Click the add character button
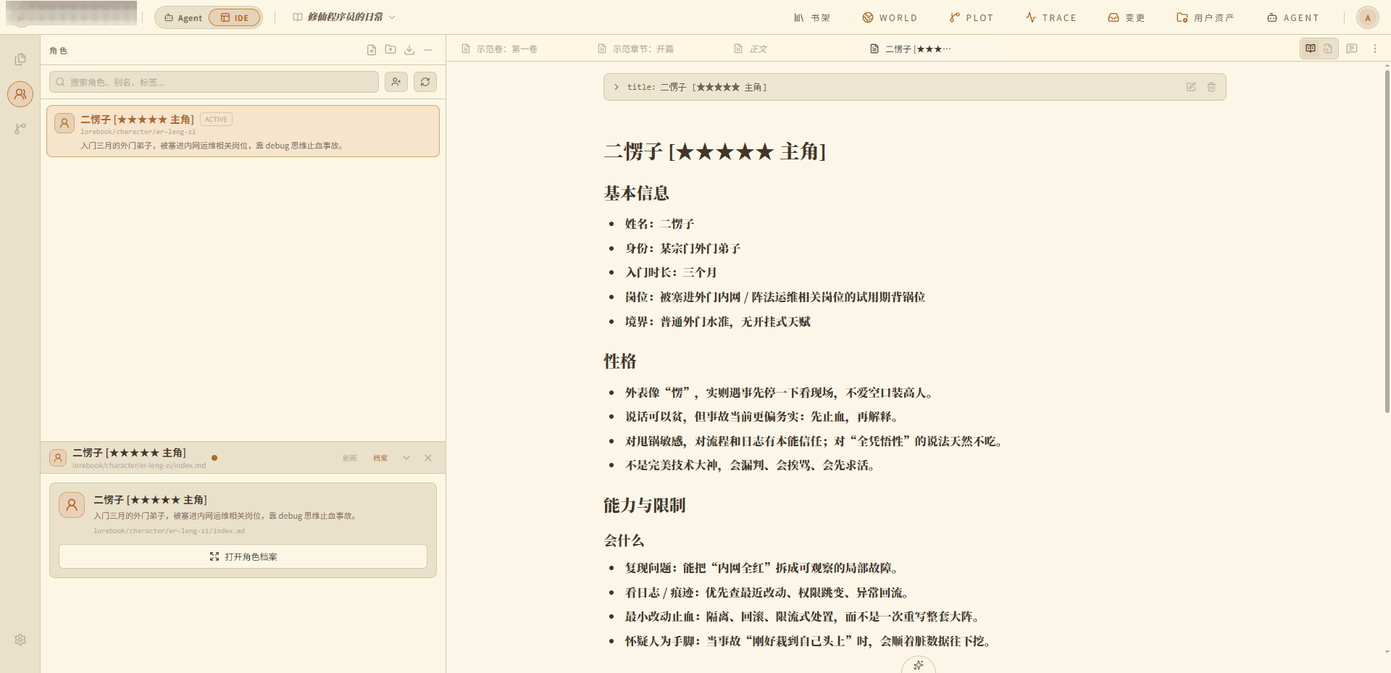The height and width of the screenshot is (673, 1391). coord(396,82)
